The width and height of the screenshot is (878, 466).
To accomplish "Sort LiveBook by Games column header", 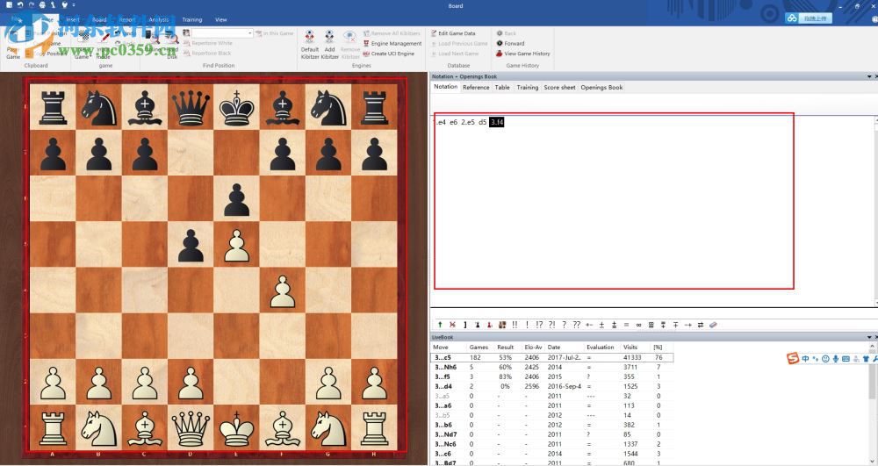I will click(x=479, y=348).
